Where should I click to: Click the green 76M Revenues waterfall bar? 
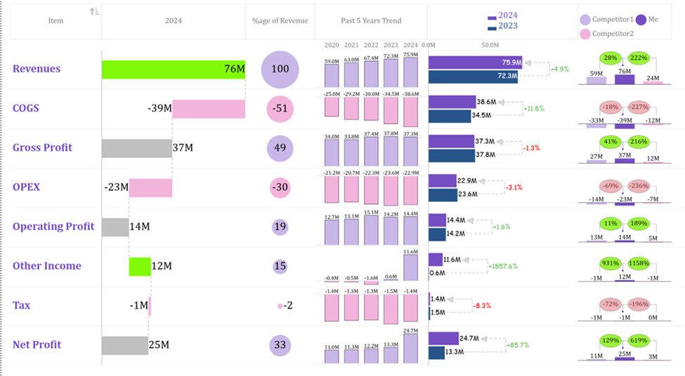[x=173, y=69]
